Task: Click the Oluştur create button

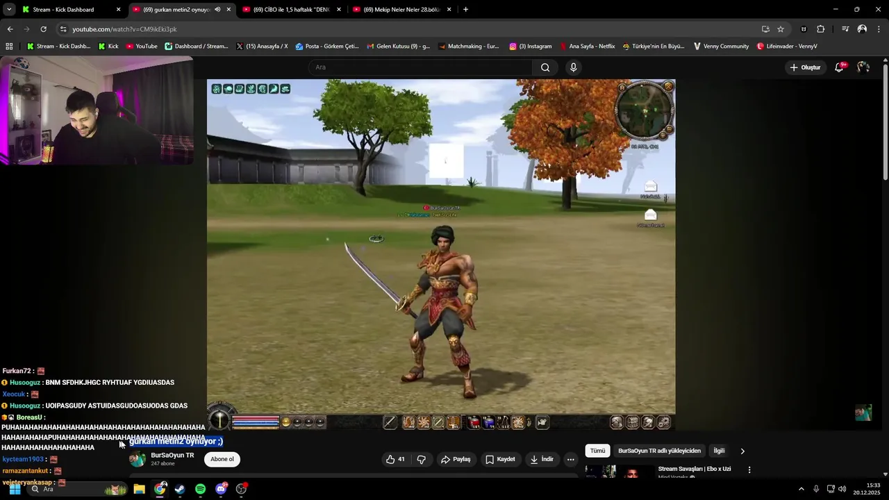Action: coord(805,67)
